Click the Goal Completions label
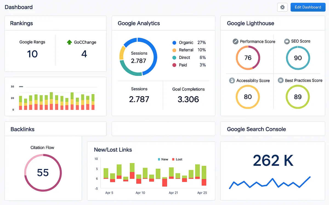Image resolution: width=329 pixels, height=205 pixels. [x=188, y=89]
